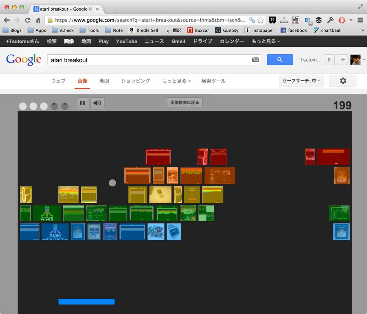This screenshot has width=367, height=314.
Task: Open the Chrome hamburger menu
Action: (x=360, y=20)
